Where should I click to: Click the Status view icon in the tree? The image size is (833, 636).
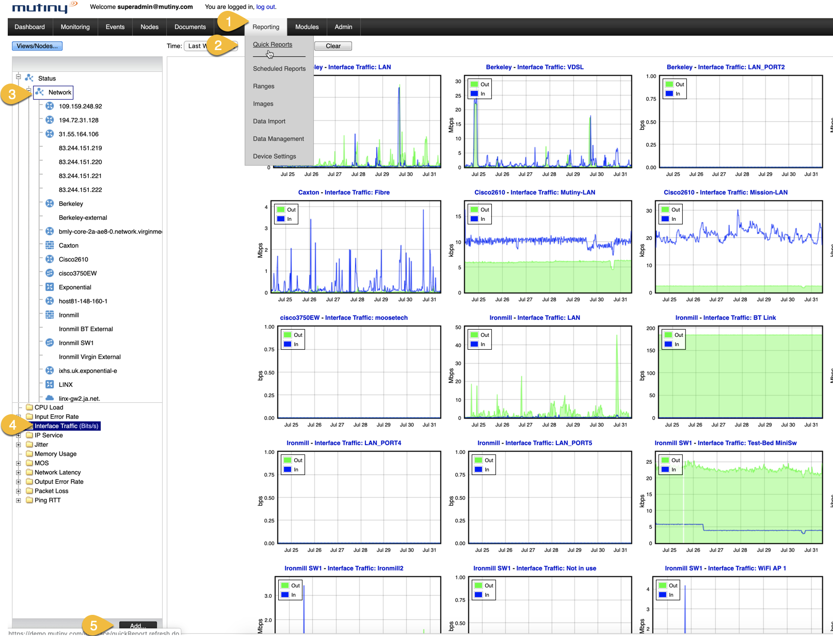tap(29, 78)
